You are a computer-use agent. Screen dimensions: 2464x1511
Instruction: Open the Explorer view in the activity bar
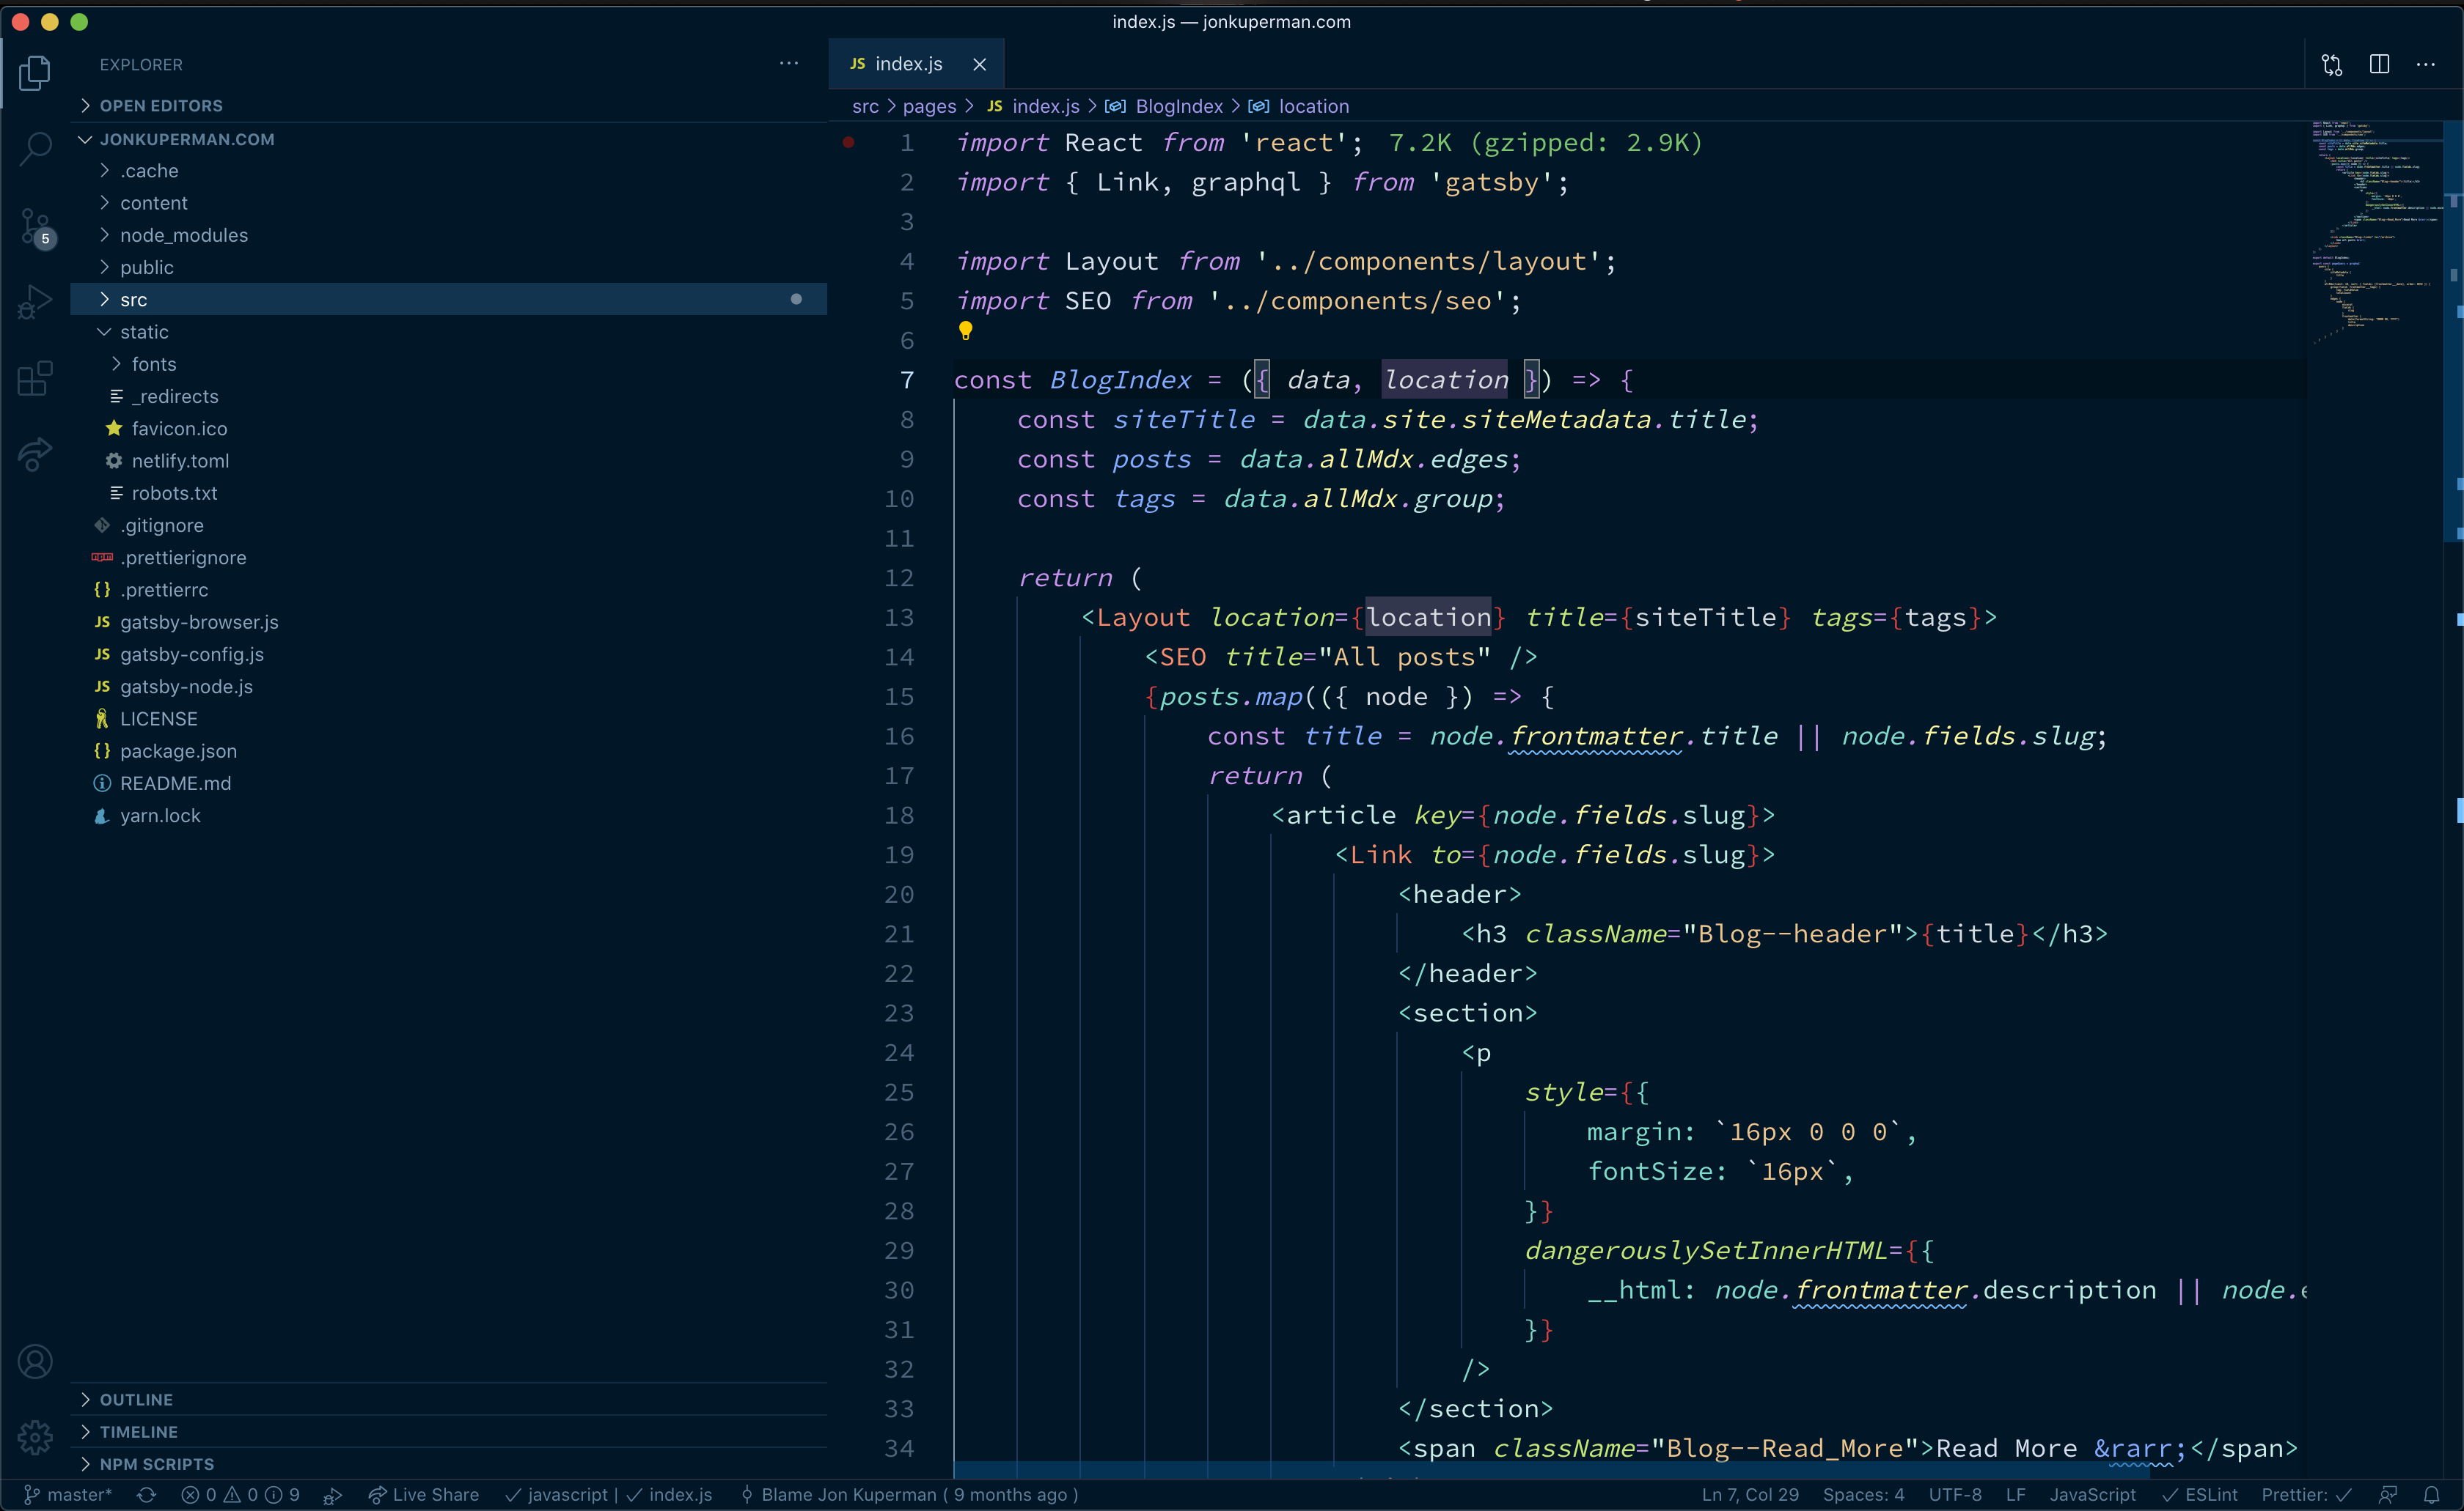35,73
